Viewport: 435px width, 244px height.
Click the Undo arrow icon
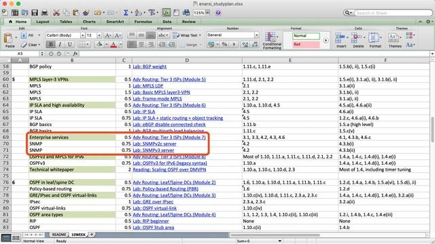(x=97, y=12)
